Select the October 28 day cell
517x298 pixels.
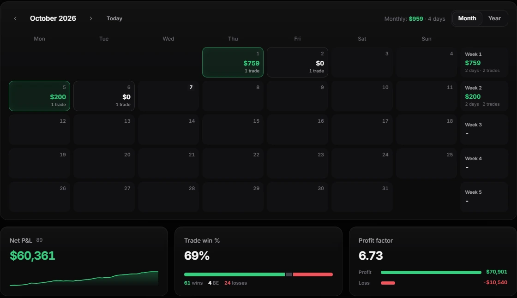[x=168, y=197]
